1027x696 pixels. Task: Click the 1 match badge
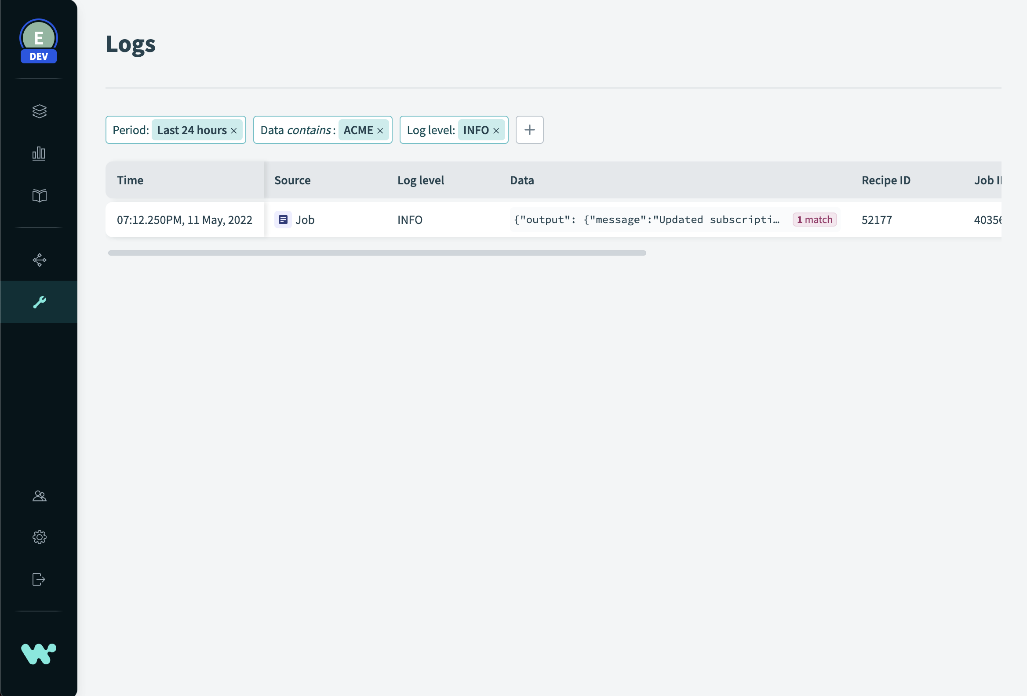(814, 220)
